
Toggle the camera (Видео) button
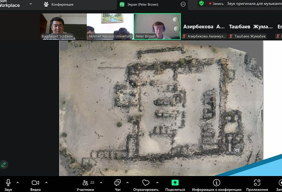point(35,182)
